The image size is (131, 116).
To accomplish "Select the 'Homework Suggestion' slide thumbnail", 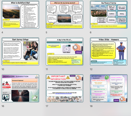I will [x=20, y=88].
